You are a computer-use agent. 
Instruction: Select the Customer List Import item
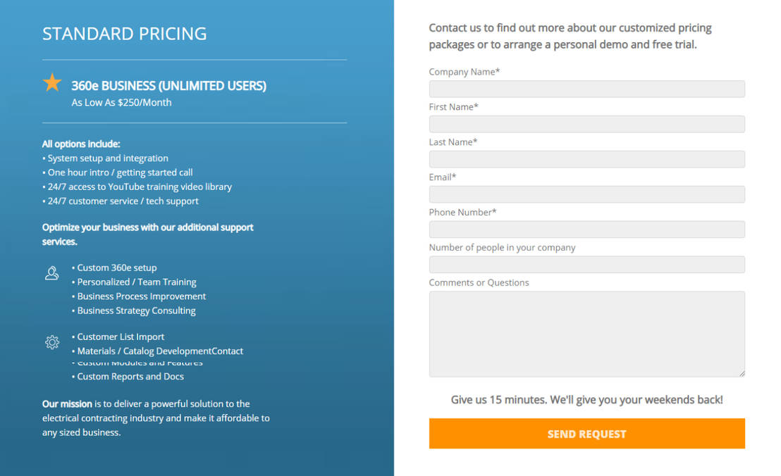pyautogui.click(x=121, y=337)
